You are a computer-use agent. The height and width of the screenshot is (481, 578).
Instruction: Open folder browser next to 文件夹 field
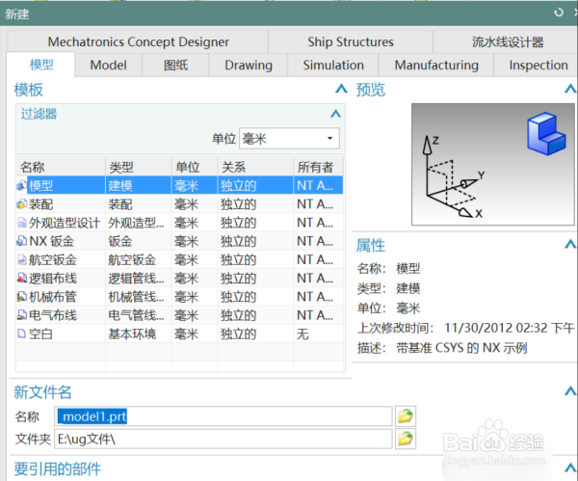pyautogui.click(x=406, y=439)
